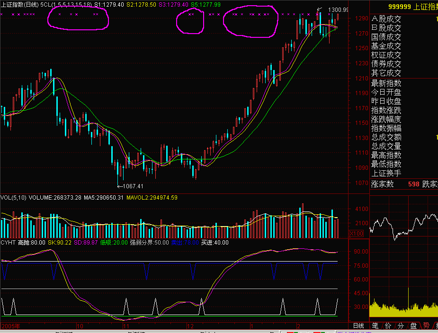Click the 1290 price axis value
Image resolution: width=438 pixels, height=333 pixels.
point(362,18)
